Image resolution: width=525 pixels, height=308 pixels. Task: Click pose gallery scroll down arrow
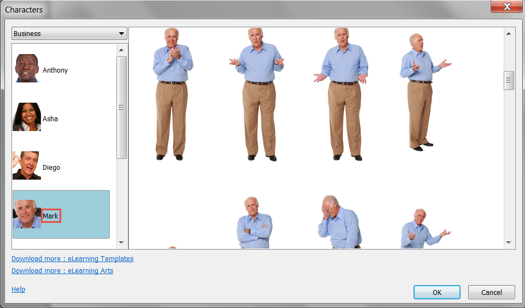pos(509,242)
